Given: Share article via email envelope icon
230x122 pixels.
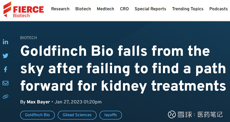Looking at the screenshot, I should 5,83.
